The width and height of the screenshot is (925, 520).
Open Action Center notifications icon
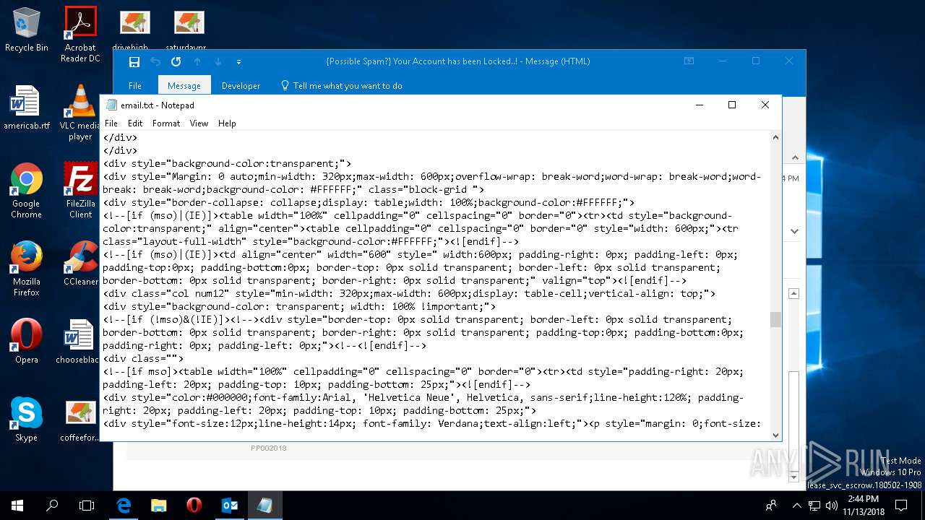(x=901, y=506)
